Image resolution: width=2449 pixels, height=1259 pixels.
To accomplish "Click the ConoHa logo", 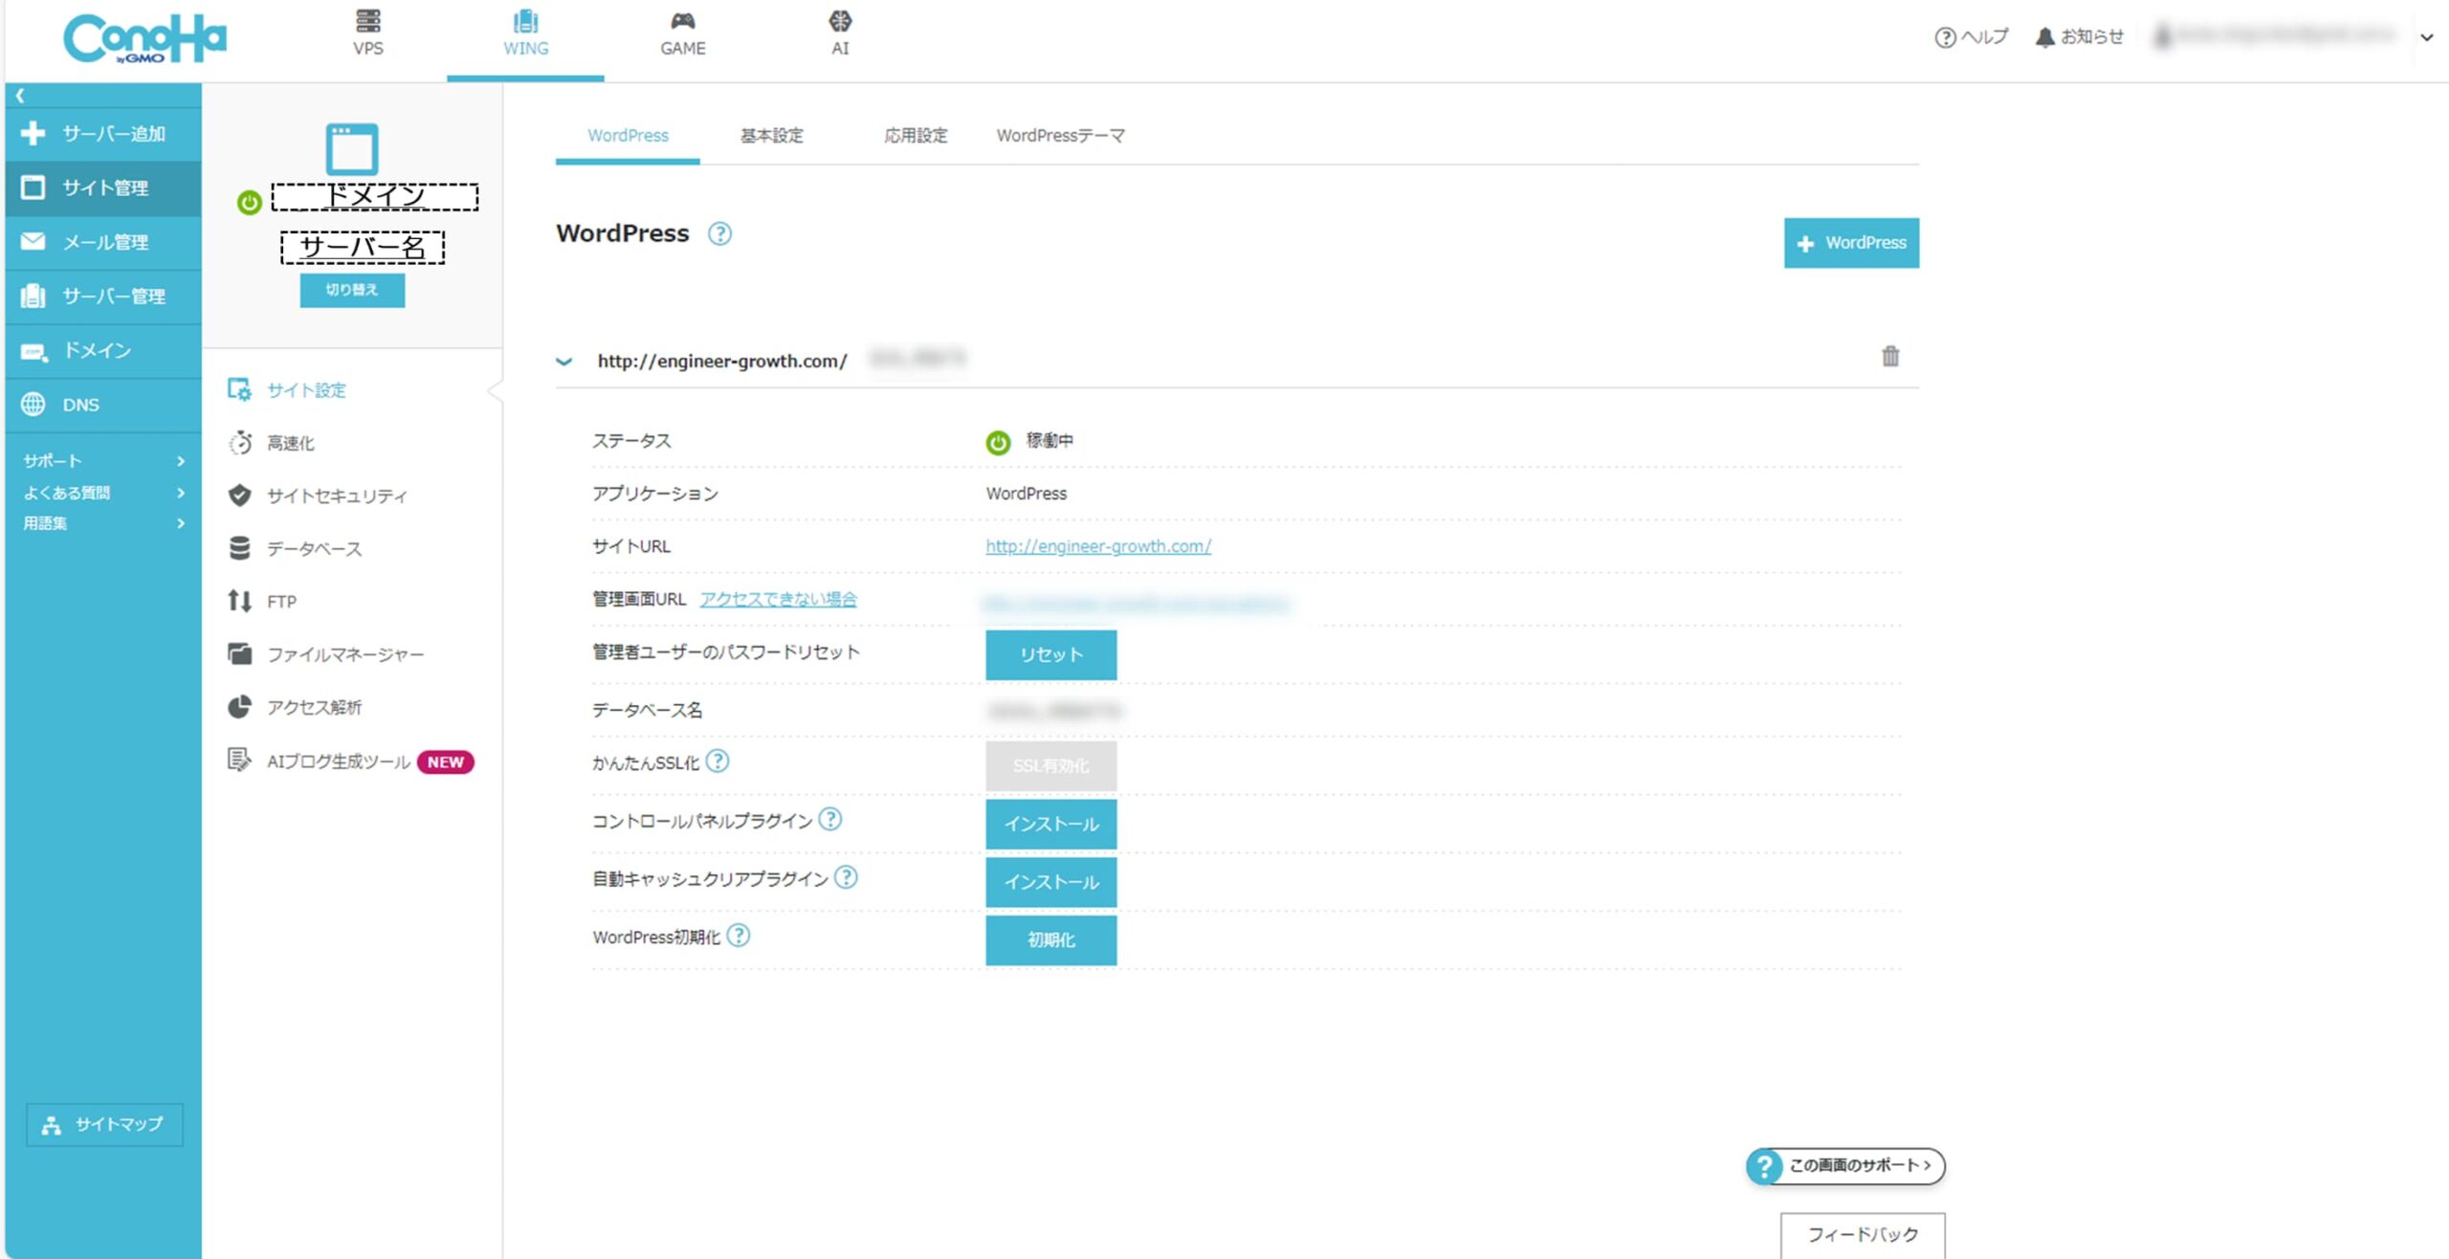I will (144, 39).
